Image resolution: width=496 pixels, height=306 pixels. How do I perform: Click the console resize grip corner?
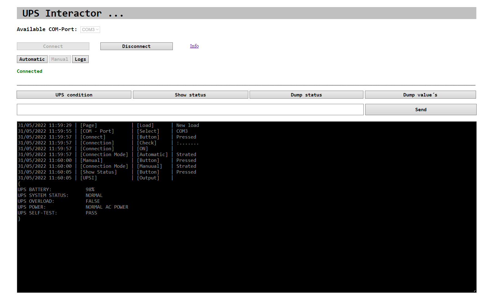click(475, 291)
